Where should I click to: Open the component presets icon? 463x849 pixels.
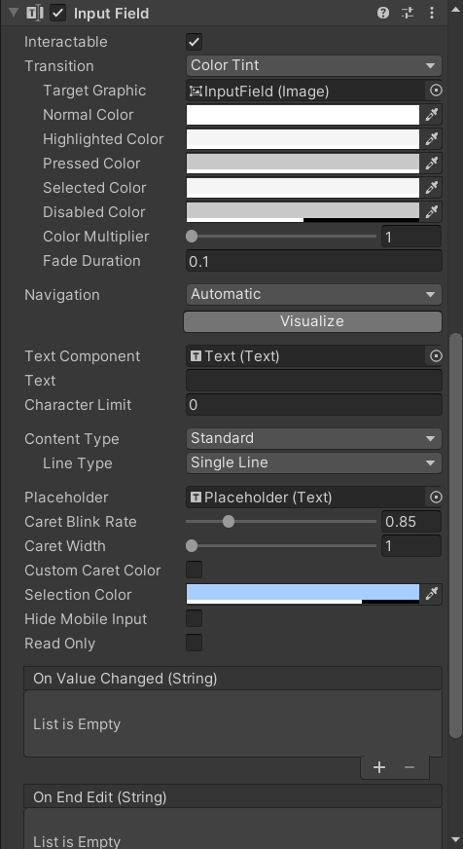(408, 13)
